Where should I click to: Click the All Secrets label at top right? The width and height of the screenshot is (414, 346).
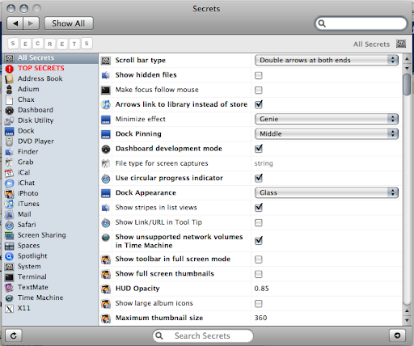(x=371, y=44)
